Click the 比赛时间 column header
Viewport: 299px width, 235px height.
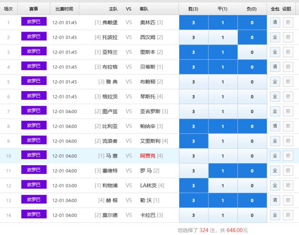64,9
